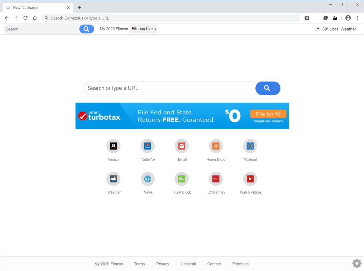This screenshot has height=271, width=364.
Task: Click the small toolbar Search field
Action: click(x=41, y=29)
